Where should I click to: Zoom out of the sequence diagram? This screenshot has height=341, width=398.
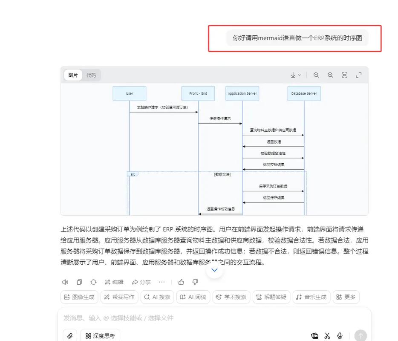click(x=316, y=75)
